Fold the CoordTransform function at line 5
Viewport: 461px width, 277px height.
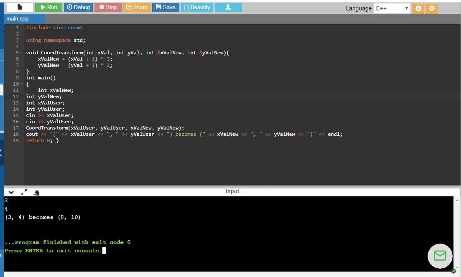pos(21,53)
